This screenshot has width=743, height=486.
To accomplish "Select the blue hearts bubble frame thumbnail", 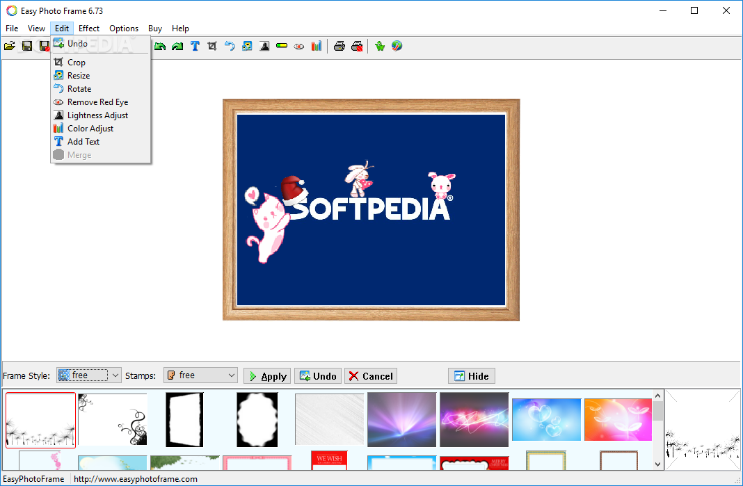I will 546,420.
